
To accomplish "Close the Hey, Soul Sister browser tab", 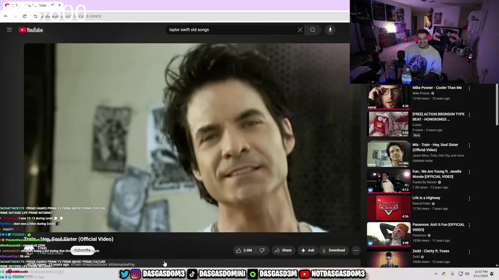I will click(x=59, y=5).
